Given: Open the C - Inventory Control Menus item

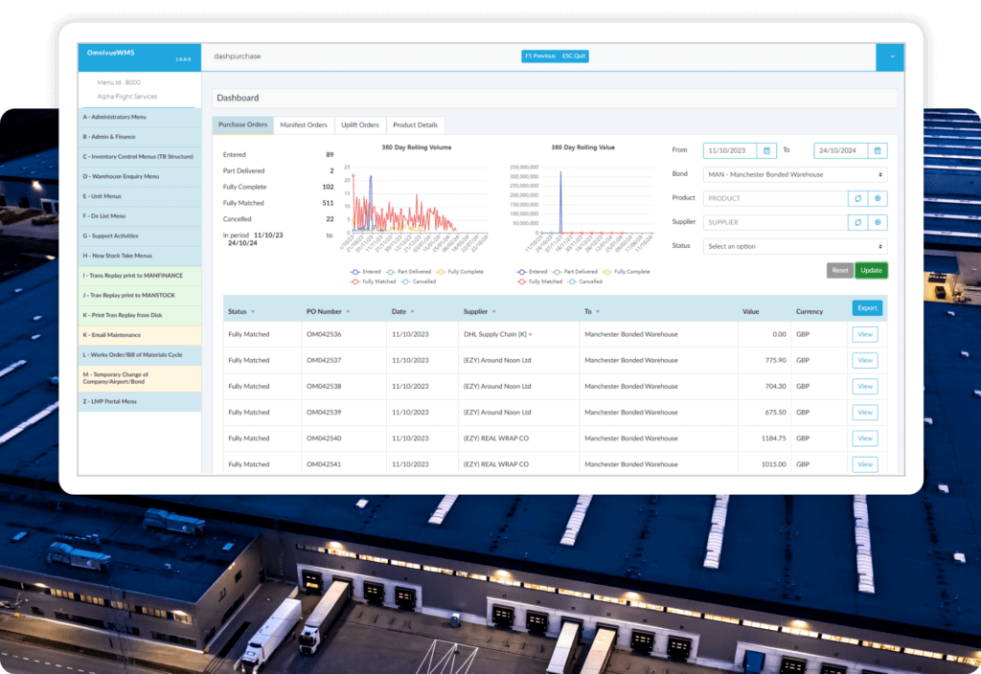Looking at the screenshot, I should click(x=139, y=156).
